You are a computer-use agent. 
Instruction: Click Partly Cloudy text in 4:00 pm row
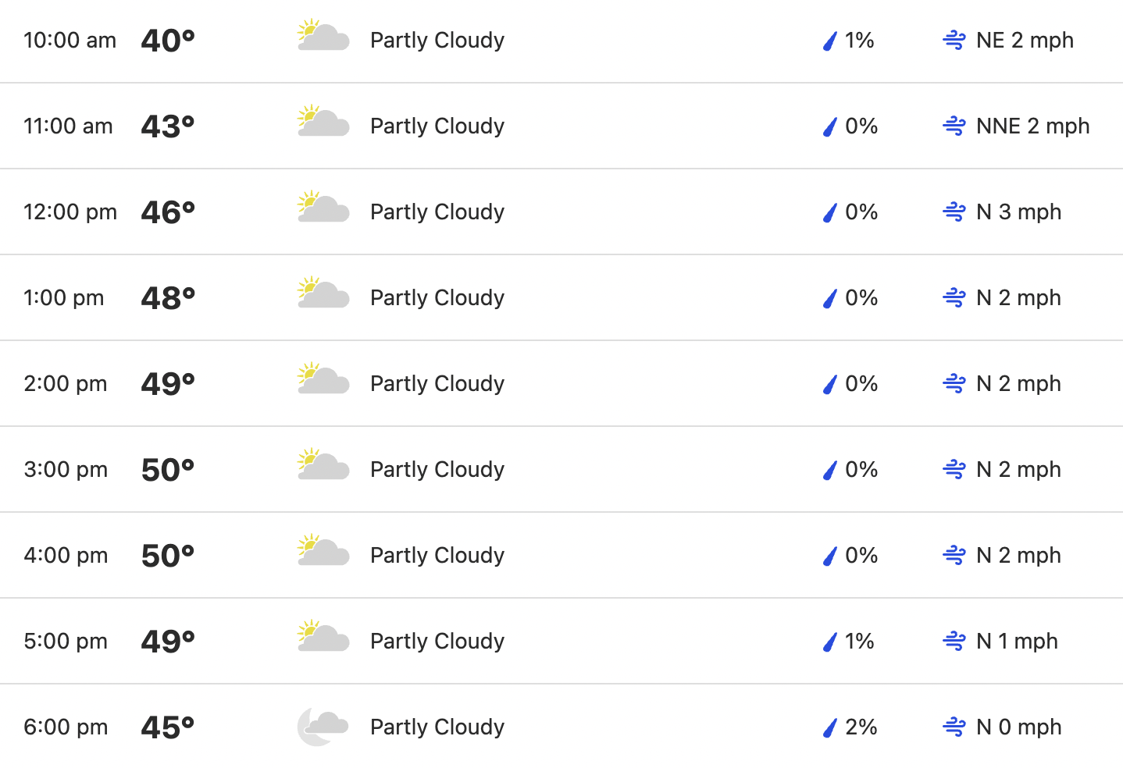437,555
